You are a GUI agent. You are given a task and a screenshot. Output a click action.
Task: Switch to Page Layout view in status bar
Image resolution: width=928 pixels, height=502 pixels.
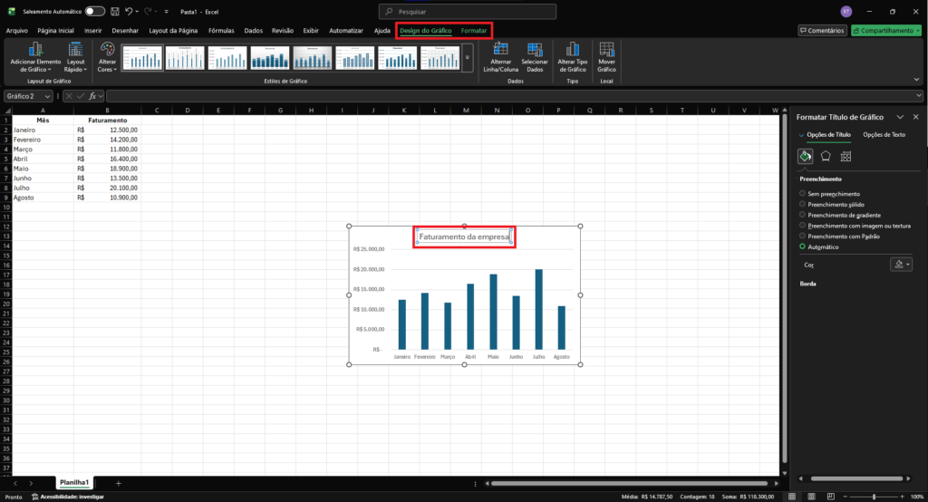811,496
